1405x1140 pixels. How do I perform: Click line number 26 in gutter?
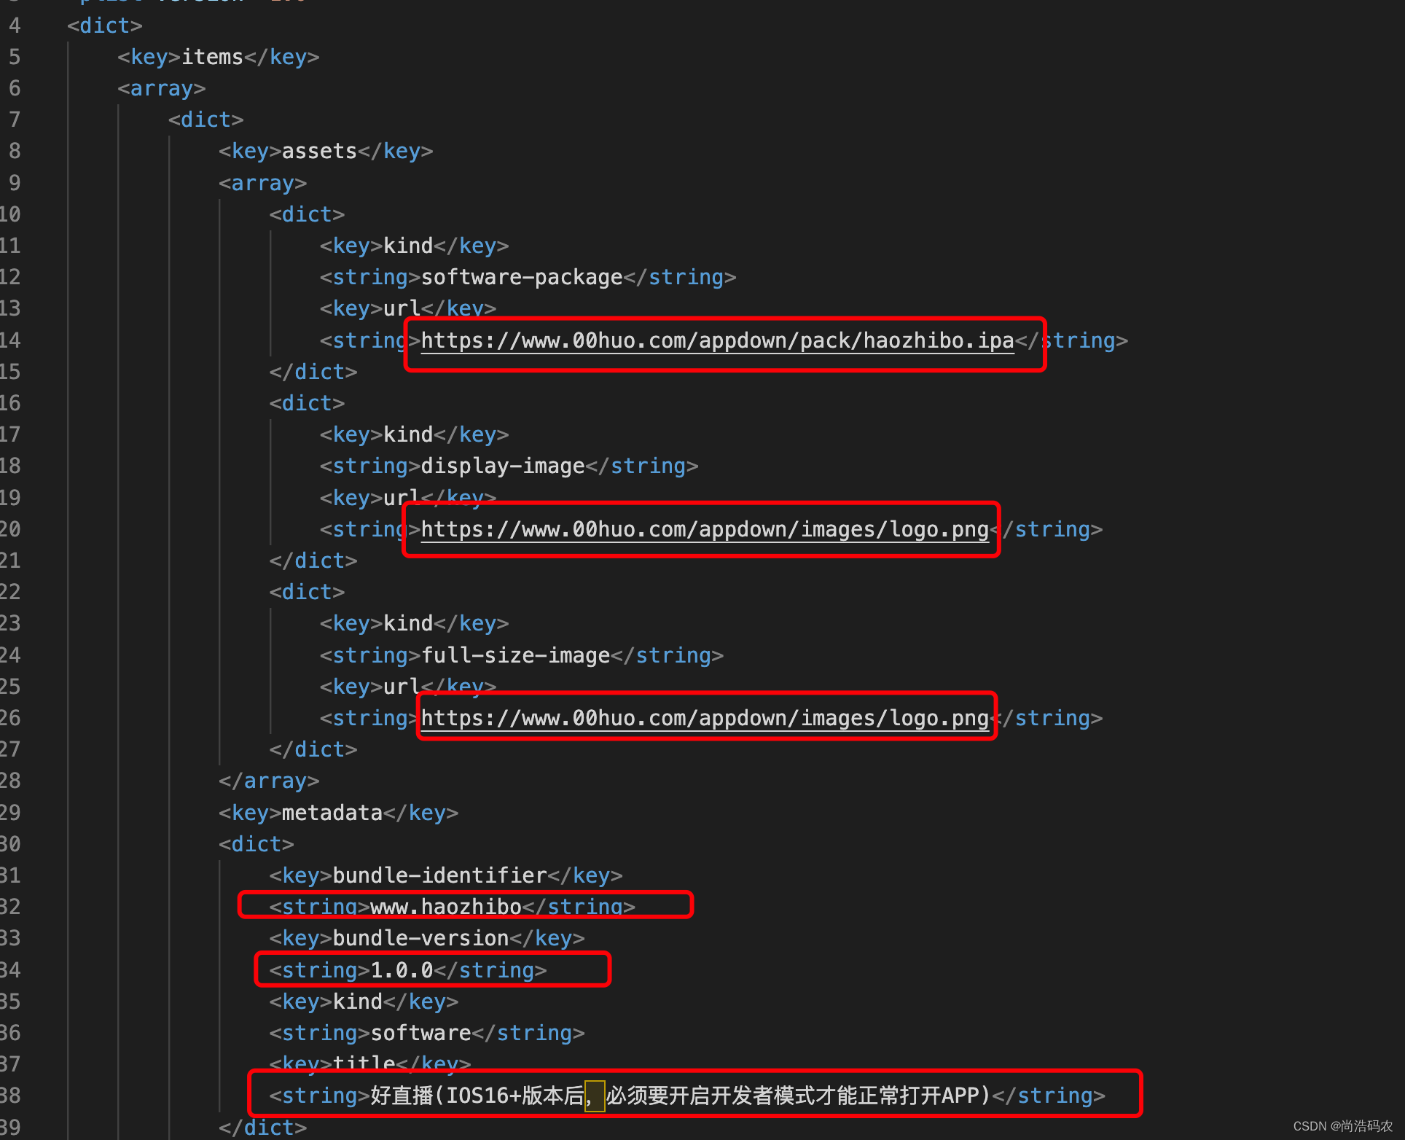pos(11,718)
